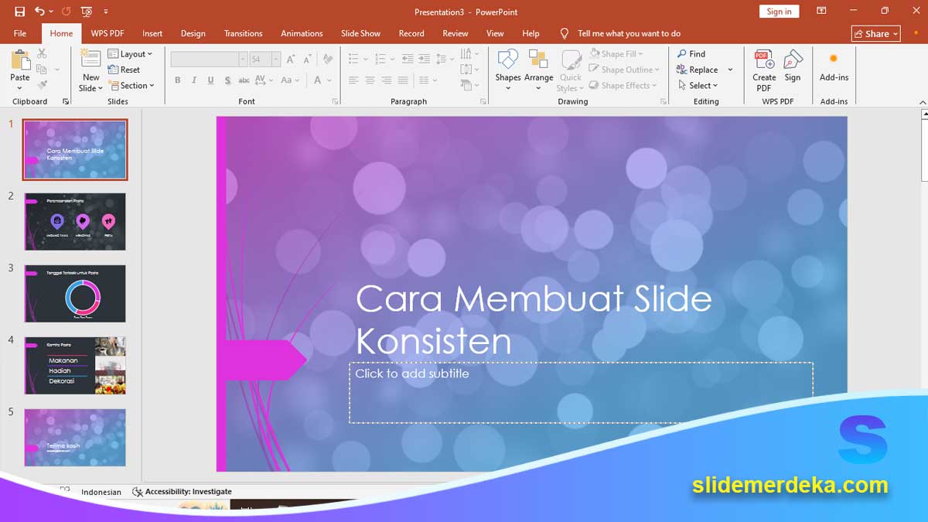Open the Share dropdown button
This screenshot has width=928, height=522.
pyautogui.click(x=876, y=33)
